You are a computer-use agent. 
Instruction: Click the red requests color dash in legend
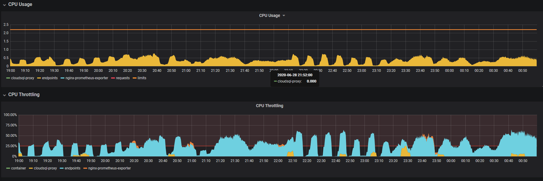click(113, 78)
